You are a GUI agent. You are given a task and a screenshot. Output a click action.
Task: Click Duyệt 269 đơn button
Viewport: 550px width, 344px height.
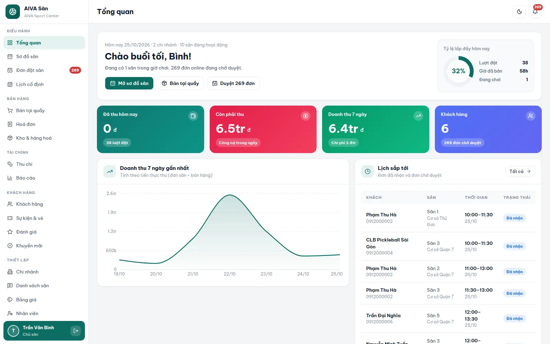(x=233, y=83)
